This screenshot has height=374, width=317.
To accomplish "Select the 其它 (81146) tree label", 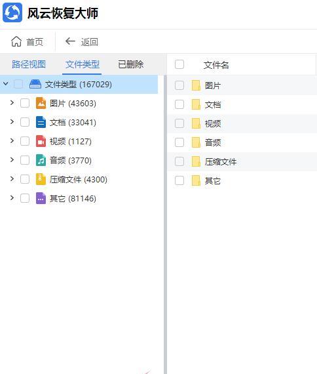I will click(73, 199).
